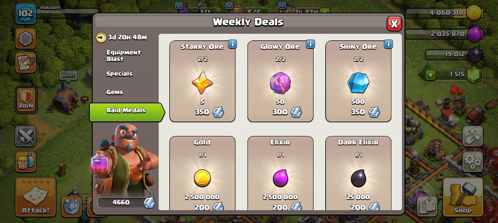Screen dimensions: 498x223
Task: Open Glowy Ore info icon
Action: [x=310, y=44]
